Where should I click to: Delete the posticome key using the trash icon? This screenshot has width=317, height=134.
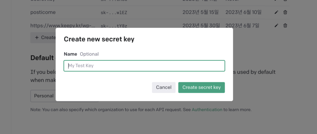(285, 12)
